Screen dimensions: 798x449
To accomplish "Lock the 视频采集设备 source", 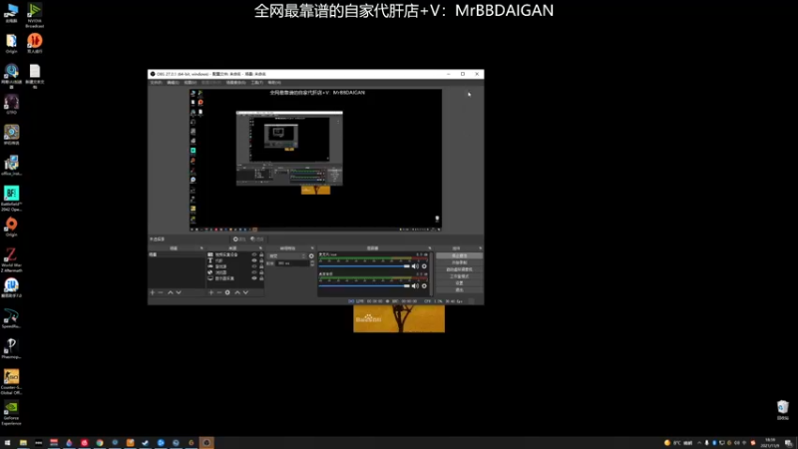I will (261, 254).
